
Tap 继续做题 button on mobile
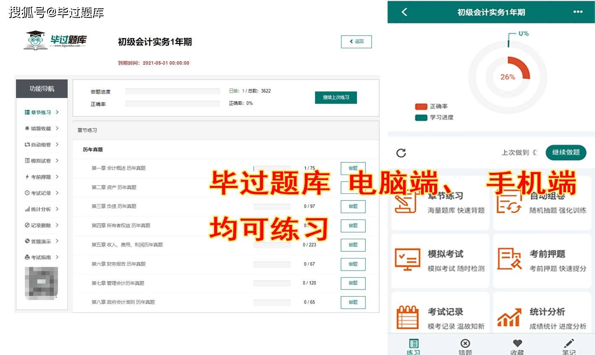pos(566,152)
